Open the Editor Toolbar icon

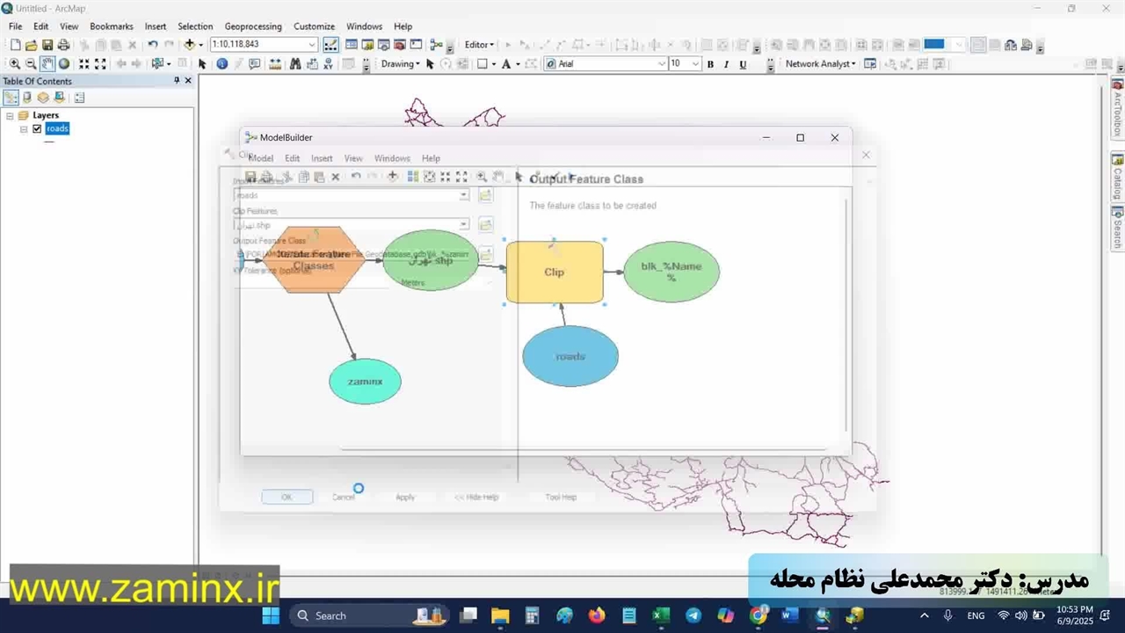[330, 45]
